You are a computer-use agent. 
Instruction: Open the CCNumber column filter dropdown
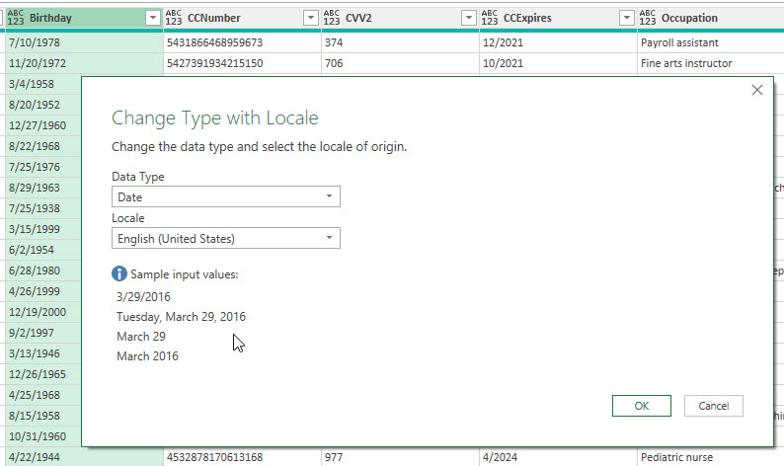(310, 18)
